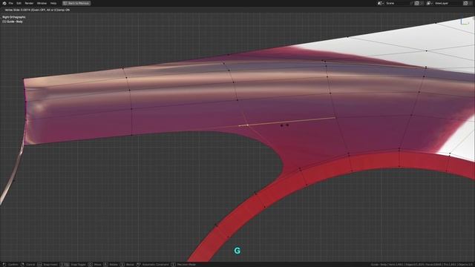Image resolution: width=475 pixels, height=267 pixels.
Task: Click the Back to Previous button
Action: click(x=76, y=3)
